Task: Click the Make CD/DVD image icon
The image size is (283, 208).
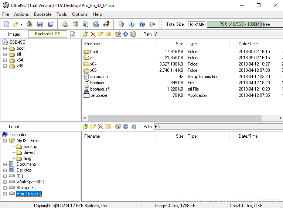Action: click(x=65, y=24)
